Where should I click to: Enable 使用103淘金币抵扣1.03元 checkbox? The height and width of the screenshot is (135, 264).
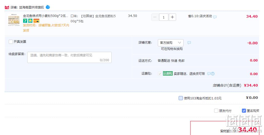180,98
